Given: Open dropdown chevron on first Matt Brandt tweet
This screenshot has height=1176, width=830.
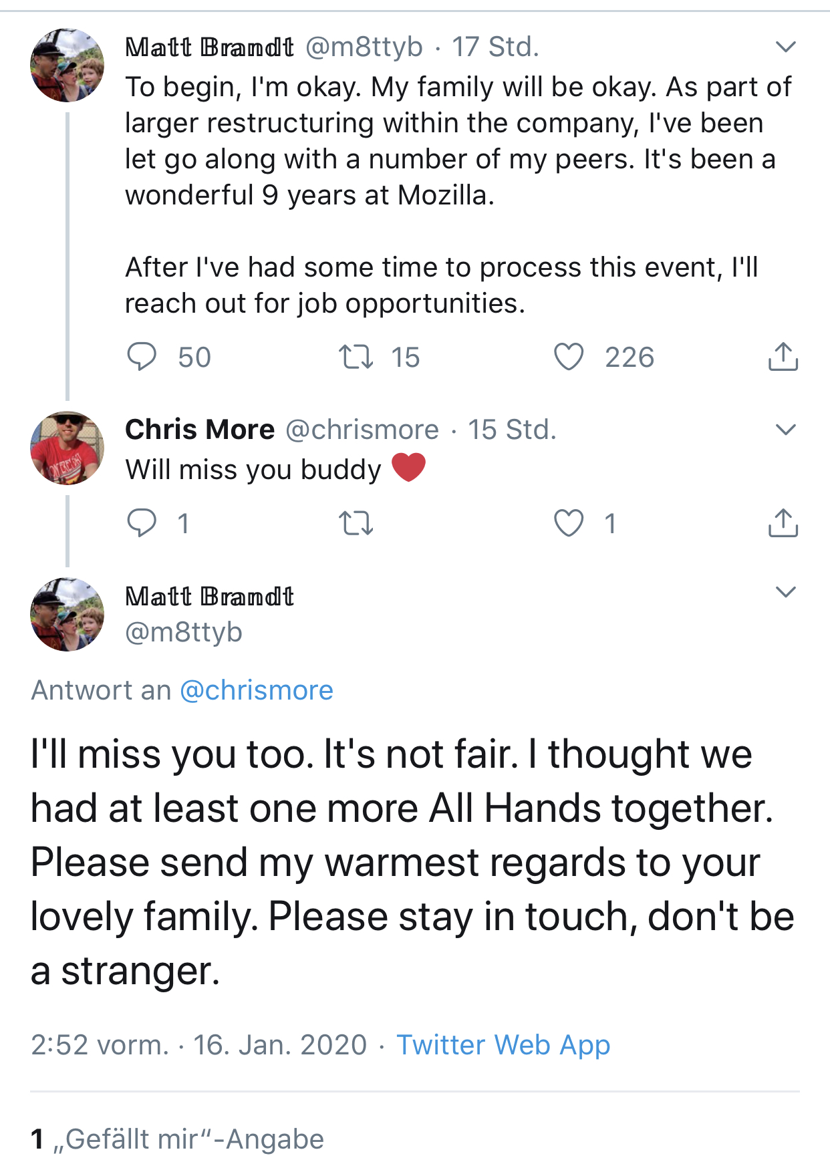Looking at the screenshot, I should [x=785, y=47].
